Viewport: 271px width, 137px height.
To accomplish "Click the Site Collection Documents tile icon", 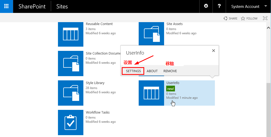I will click(x=71, y=63).
